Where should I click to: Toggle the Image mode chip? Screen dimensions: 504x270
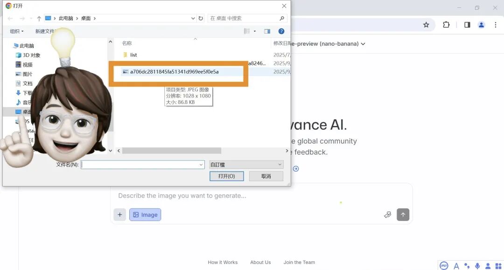tap(145, 215)
